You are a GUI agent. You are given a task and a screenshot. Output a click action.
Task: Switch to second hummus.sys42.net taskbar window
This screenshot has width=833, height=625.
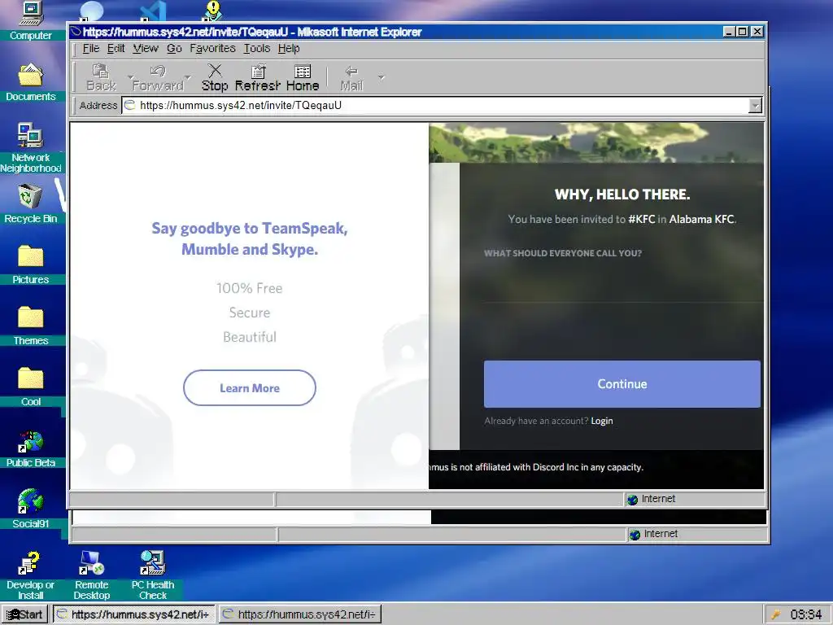pyautogui.click(x=299, y=614)
